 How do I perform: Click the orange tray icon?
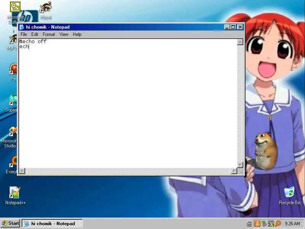click(x=257, y=224)
